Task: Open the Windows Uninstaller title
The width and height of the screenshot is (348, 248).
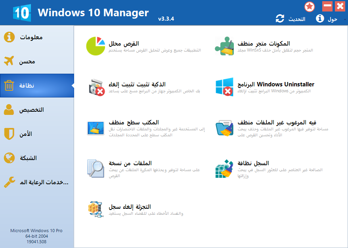Action: [x=276, y=84]
